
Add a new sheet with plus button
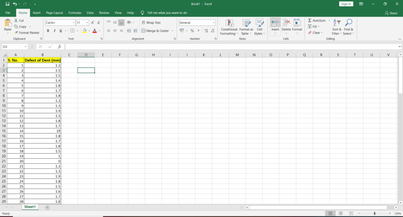point(47,208)
